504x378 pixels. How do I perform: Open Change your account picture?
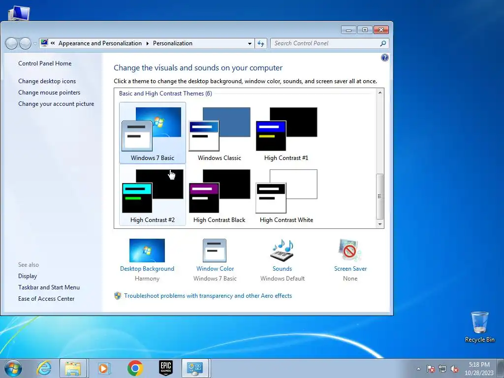(56, 104)
